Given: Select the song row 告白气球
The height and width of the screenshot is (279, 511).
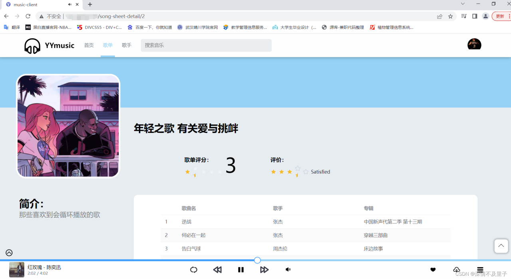Looking at the screenshot, I should (305, 249).
